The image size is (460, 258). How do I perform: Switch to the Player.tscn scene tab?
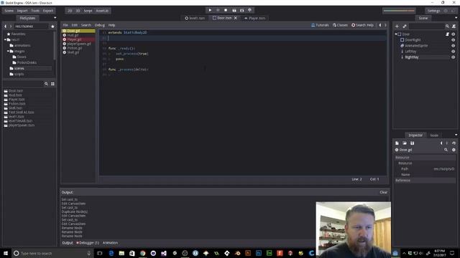coord(254,18)
